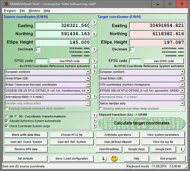The height and width of the screenshot is (171, 190).
Task: Expand the source British Transverse Mercator dropdown
Action: (x=88, y=85)
